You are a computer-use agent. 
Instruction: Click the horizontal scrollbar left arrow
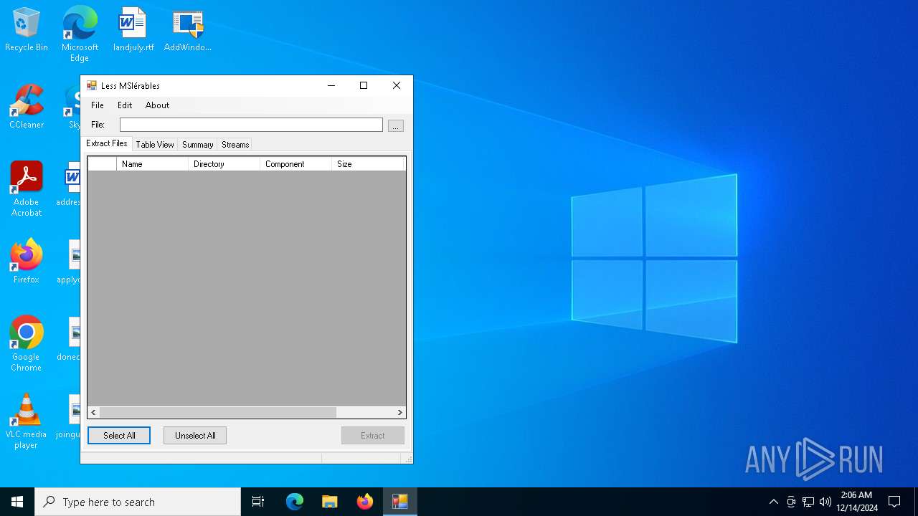94,412
